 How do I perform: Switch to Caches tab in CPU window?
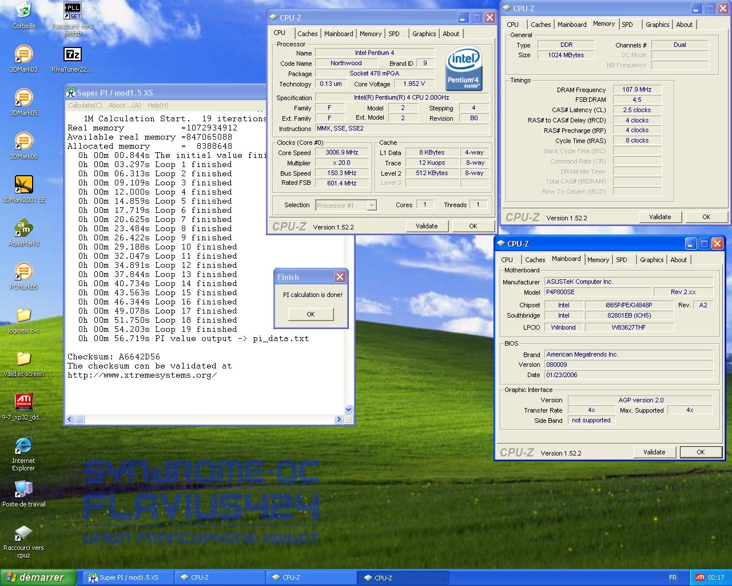pyautogui.click(x=307, y=34)
